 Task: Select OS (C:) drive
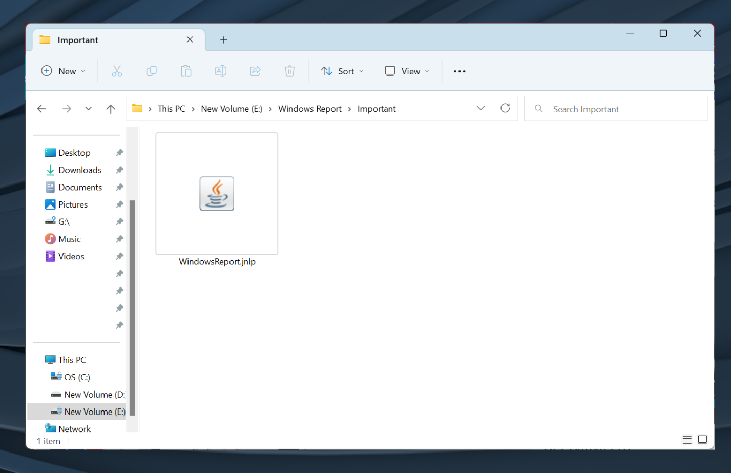point(77,377)
